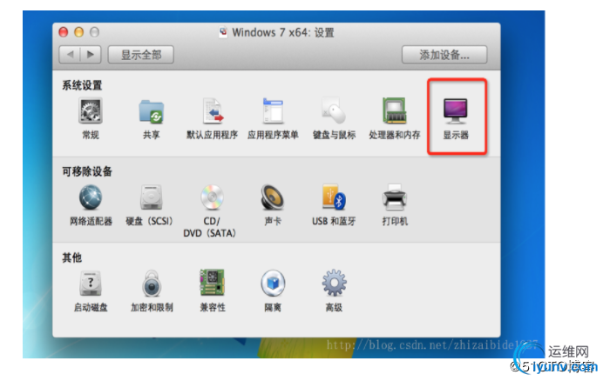
Task: Open the 常规 general settings icon
Action: [x=91, y=111]
